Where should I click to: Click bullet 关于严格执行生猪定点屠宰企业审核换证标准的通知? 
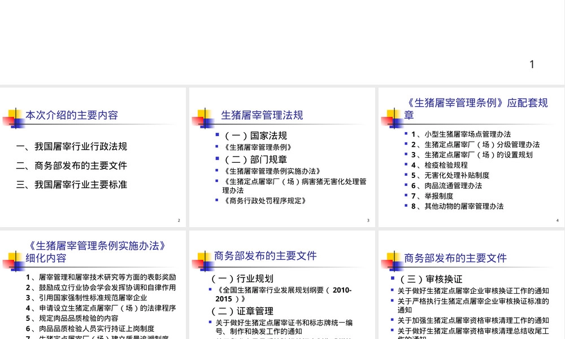[x=473, y=306]
